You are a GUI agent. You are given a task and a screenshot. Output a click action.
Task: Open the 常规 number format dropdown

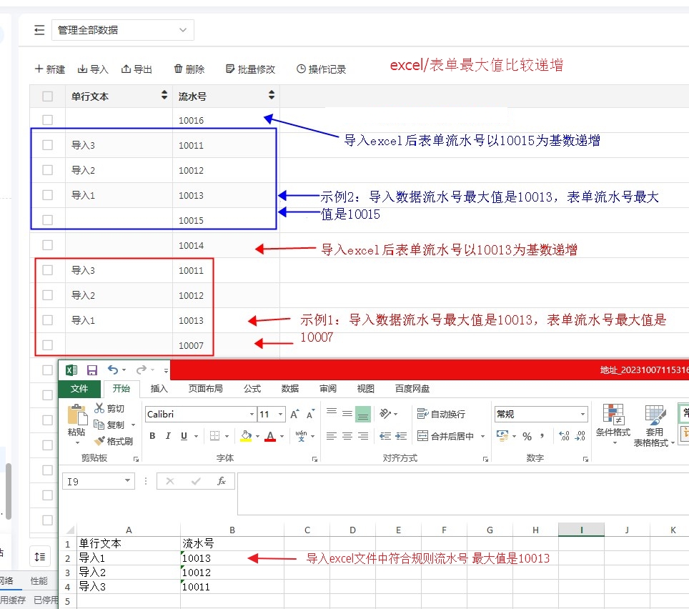coord(584,415)
